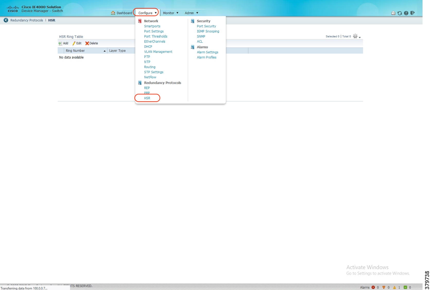Click the Total 0 counter

click(346, 37)
